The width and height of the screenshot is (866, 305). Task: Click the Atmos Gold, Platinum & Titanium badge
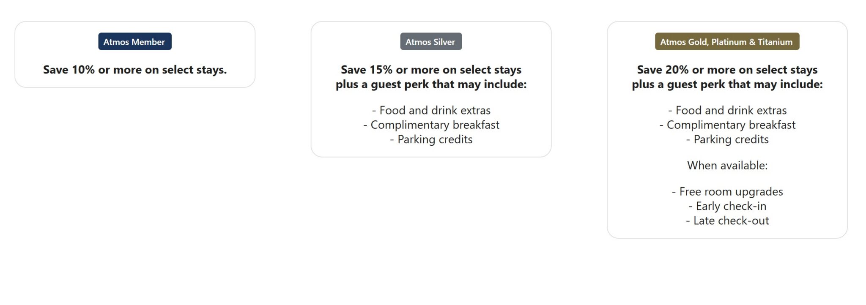pos(726,42)
